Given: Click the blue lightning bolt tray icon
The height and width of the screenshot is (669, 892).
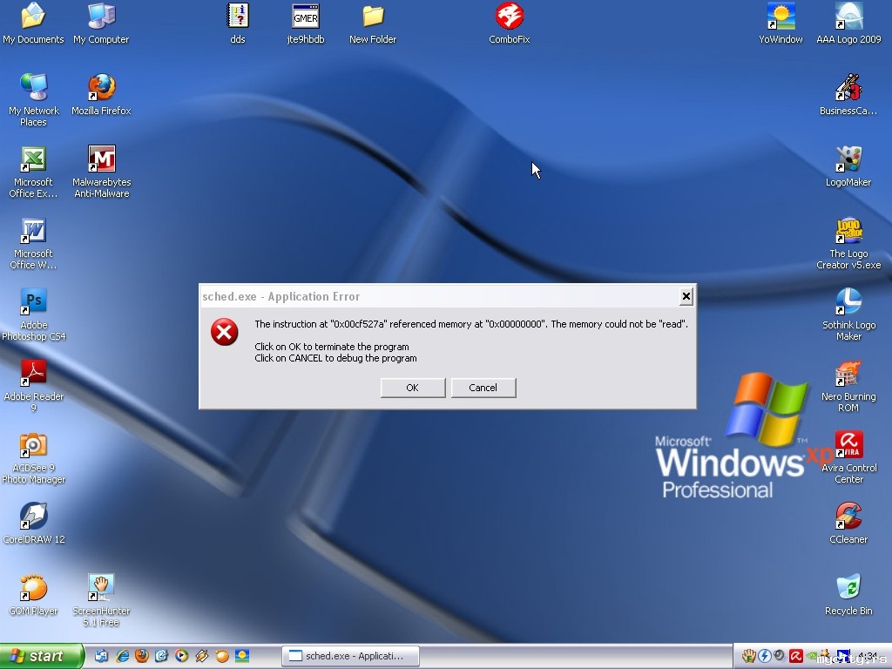Looking at the screenshot, I should click(x=765, y=656).
